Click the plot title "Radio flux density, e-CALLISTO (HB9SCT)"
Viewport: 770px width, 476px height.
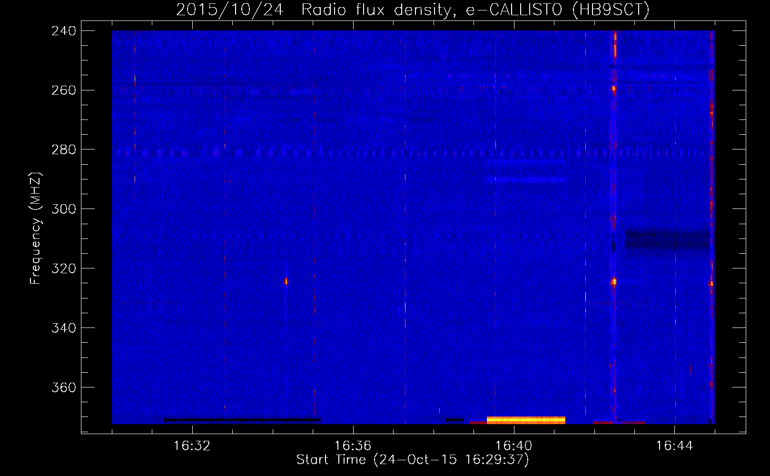pyautogui.click(x=475, y=10)
